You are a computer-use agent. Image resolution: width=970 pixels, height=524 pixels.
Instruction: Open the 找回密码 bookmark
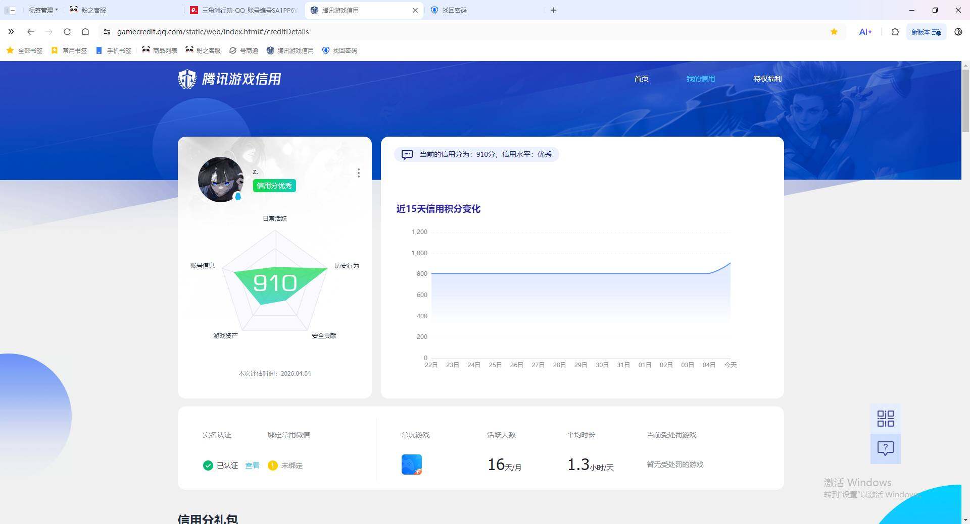(x=339, y=50)
